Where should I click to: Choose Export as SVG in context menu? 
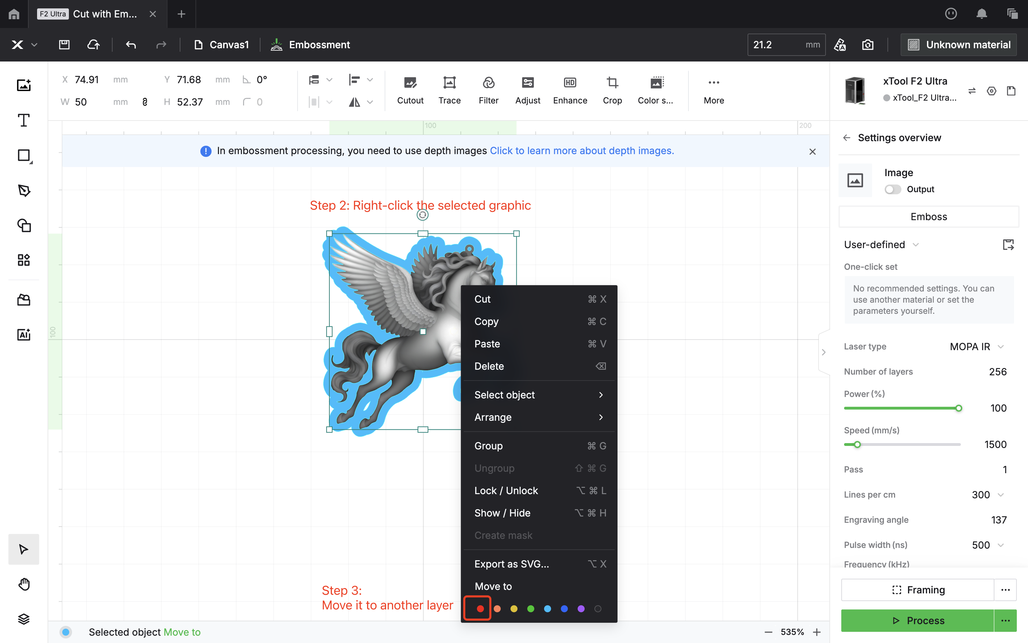point(539,564)
